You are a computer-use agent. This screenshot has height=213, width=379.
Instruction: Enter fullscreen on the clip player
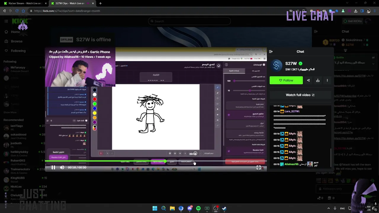(258, 167)
